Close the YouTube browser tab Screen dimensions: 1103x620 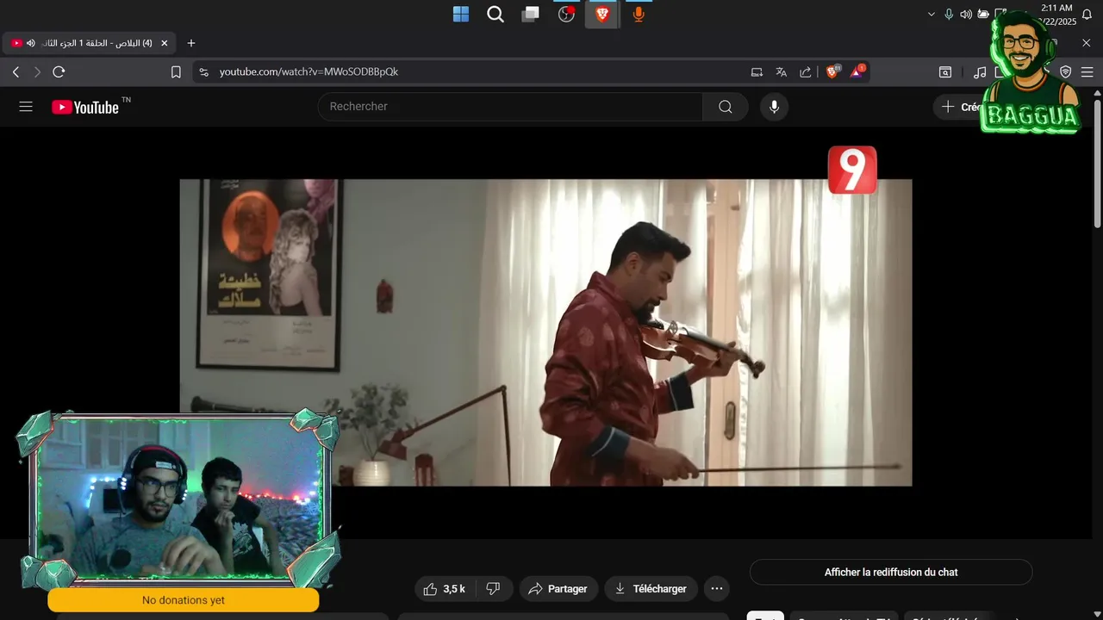pos(164,43)
